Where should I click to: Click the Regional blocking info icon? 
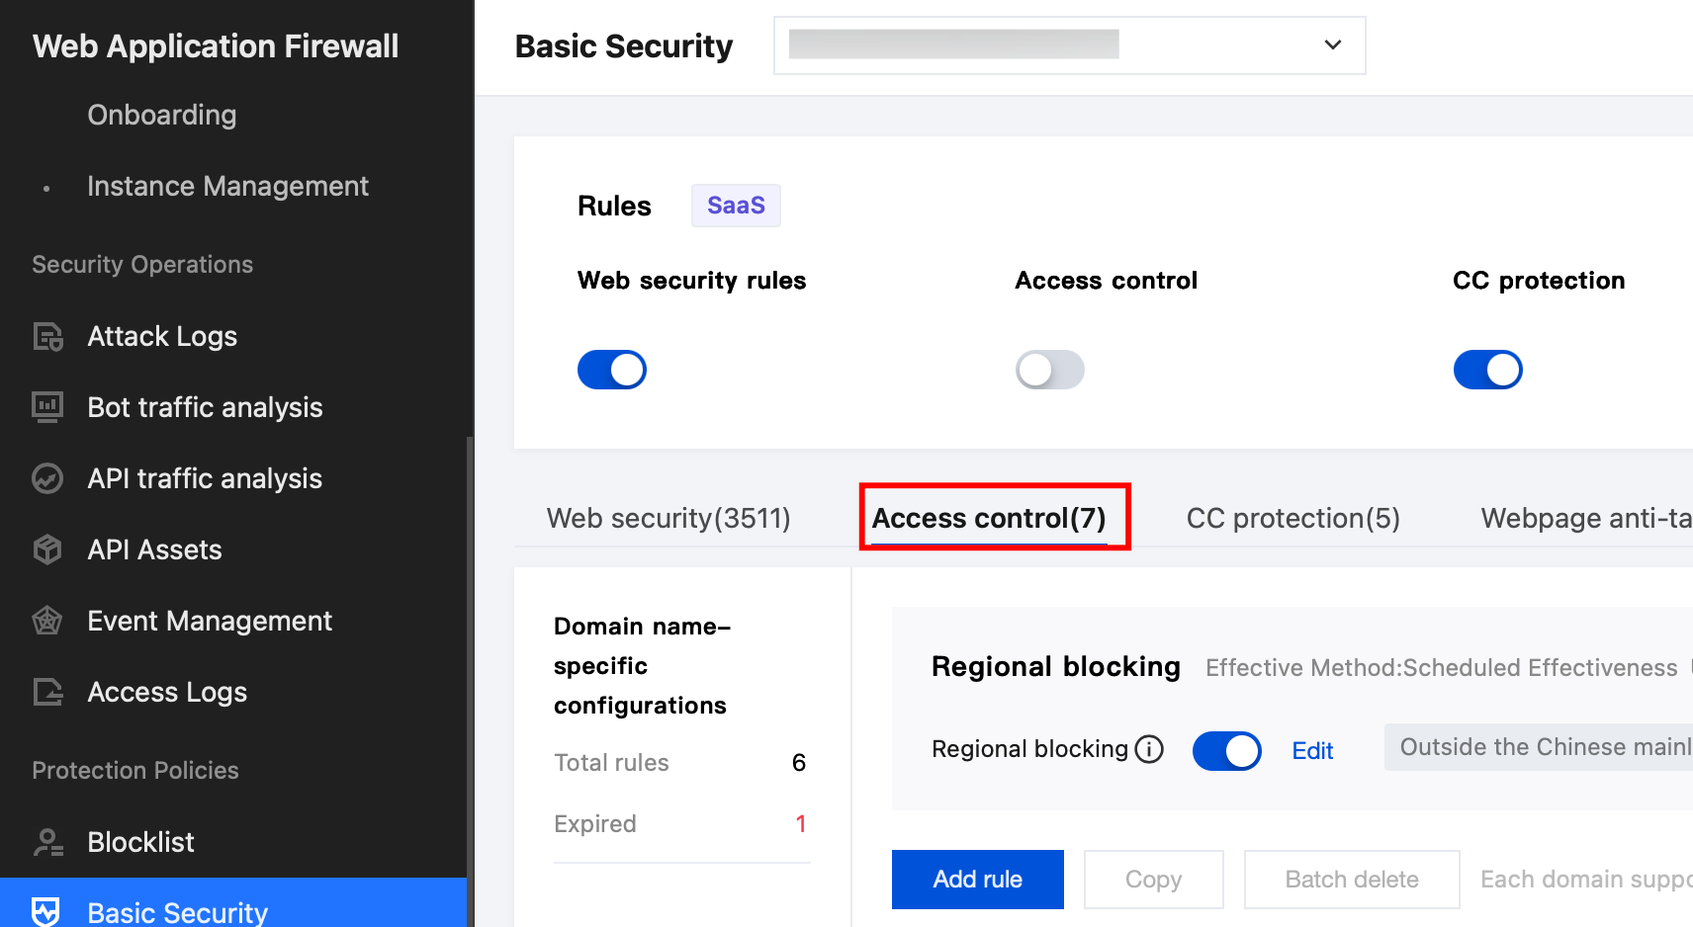pos(1149,749)
